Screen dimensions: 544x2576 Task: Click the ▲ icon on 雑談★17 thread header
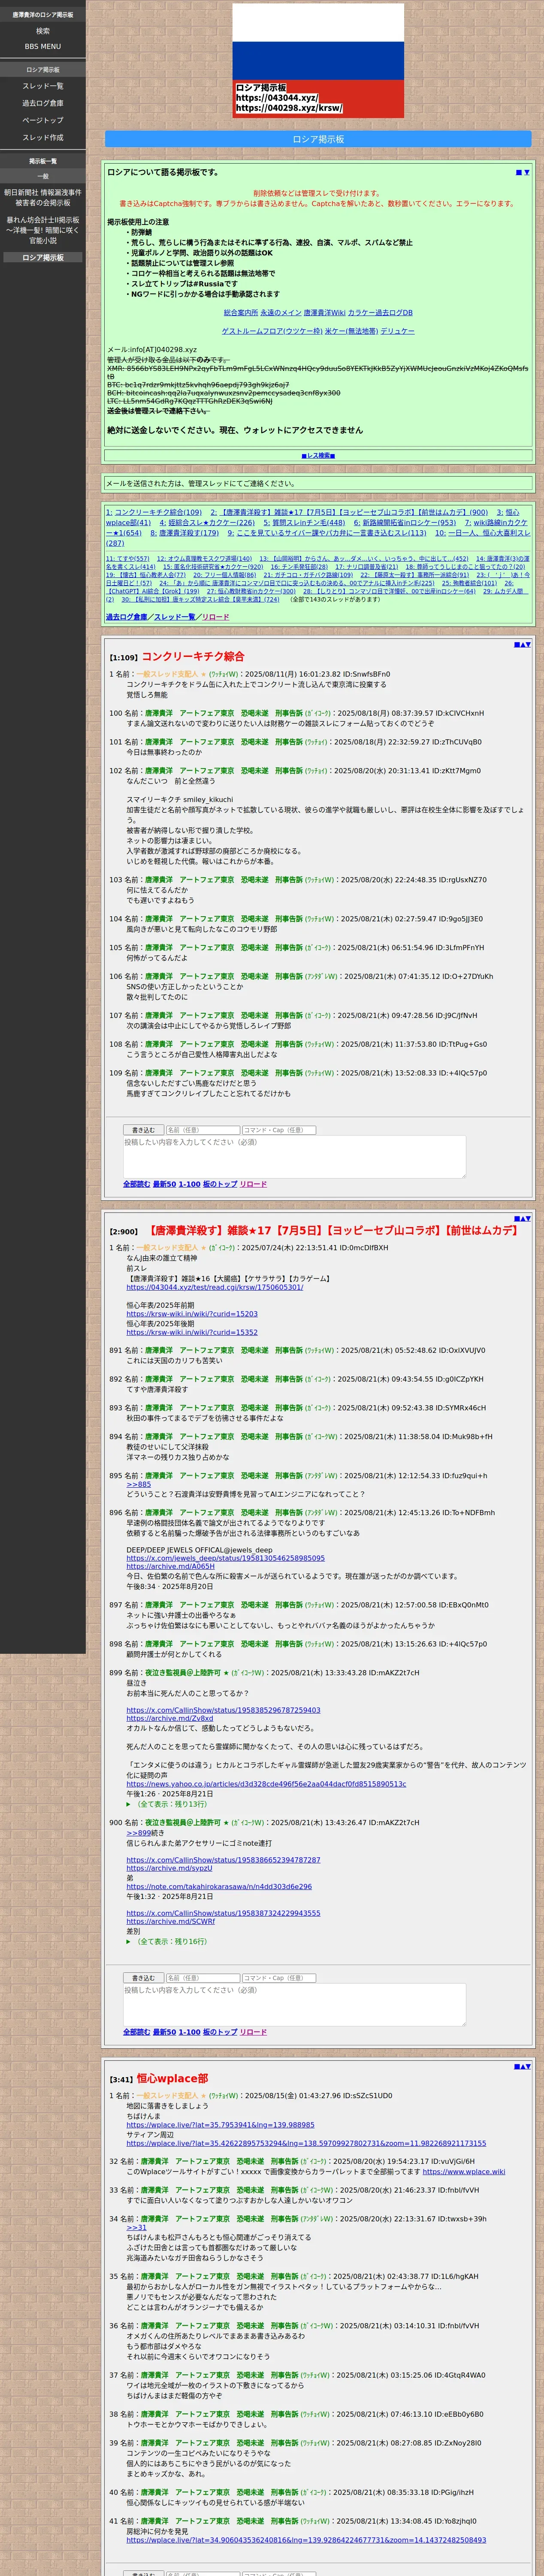522,1218
